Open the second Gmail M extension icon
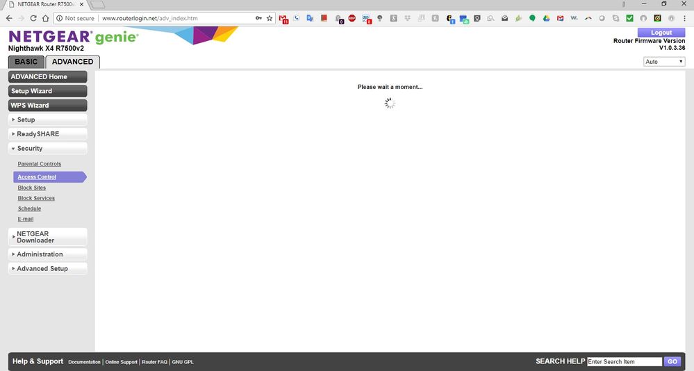Image resolution: width=694 pixels, height=371 pixels. tap(561, 18)
